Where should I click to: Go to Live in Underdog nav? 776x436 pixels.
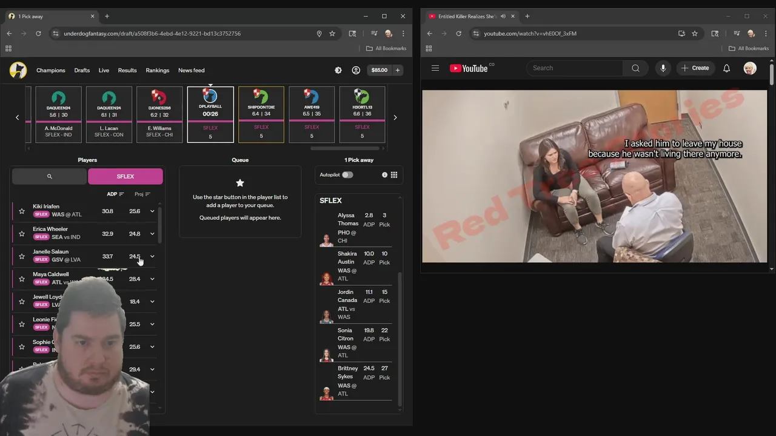pyautogui.click(x=104, y=70)
